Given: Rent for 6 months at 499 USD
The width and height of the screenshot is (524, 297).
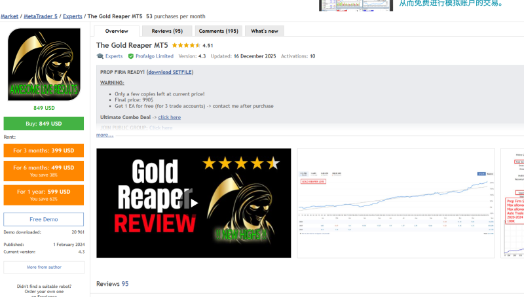Looking at the screenshot, I should click(x=44, y=171).
